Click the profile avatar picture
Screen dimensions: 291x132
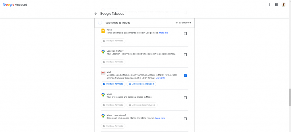click(x=283, y=5)
